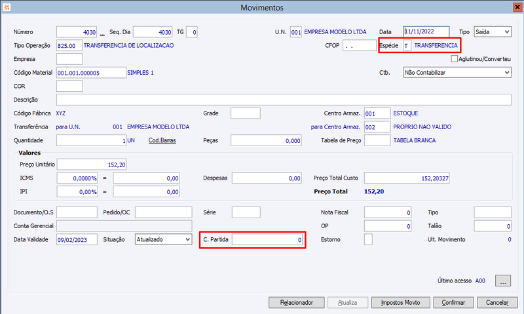The width and height of the screenshot is (524, 314).
Task: Cancel using the Cancelar button
Action: [497, 302]
